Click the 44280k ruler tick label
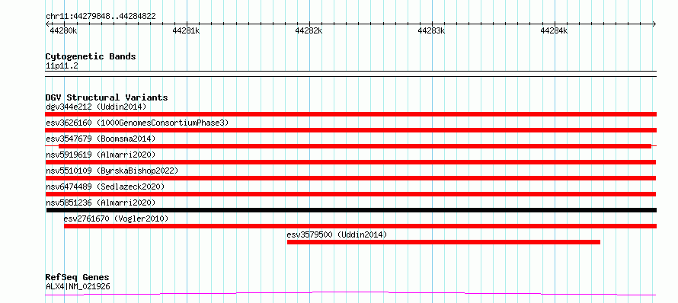This screenshot has height=303, width=678. pyautogui.click(x=63, y=30)
